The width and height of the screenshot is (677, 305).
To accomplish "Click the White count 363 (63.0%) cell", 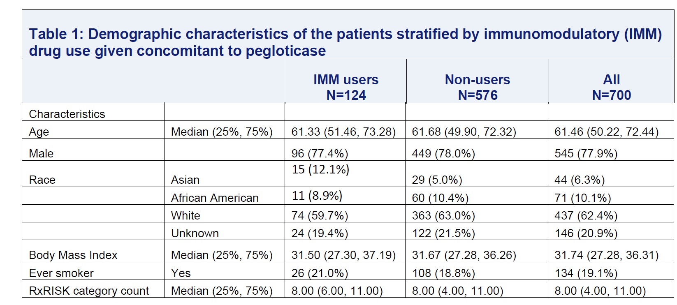I will tap(443, 216).
